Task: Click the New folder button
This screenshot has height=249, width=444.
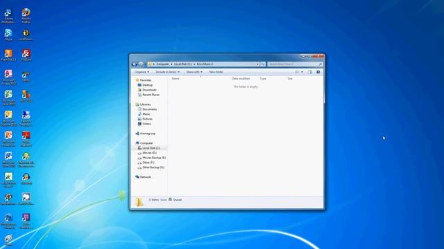Action: point(216,72)
